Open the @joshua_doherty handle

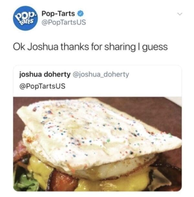coord(101,74)
